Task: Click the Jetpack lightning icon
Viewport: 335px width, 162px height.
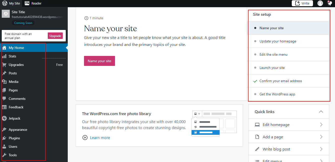Action: pos(4,118)
